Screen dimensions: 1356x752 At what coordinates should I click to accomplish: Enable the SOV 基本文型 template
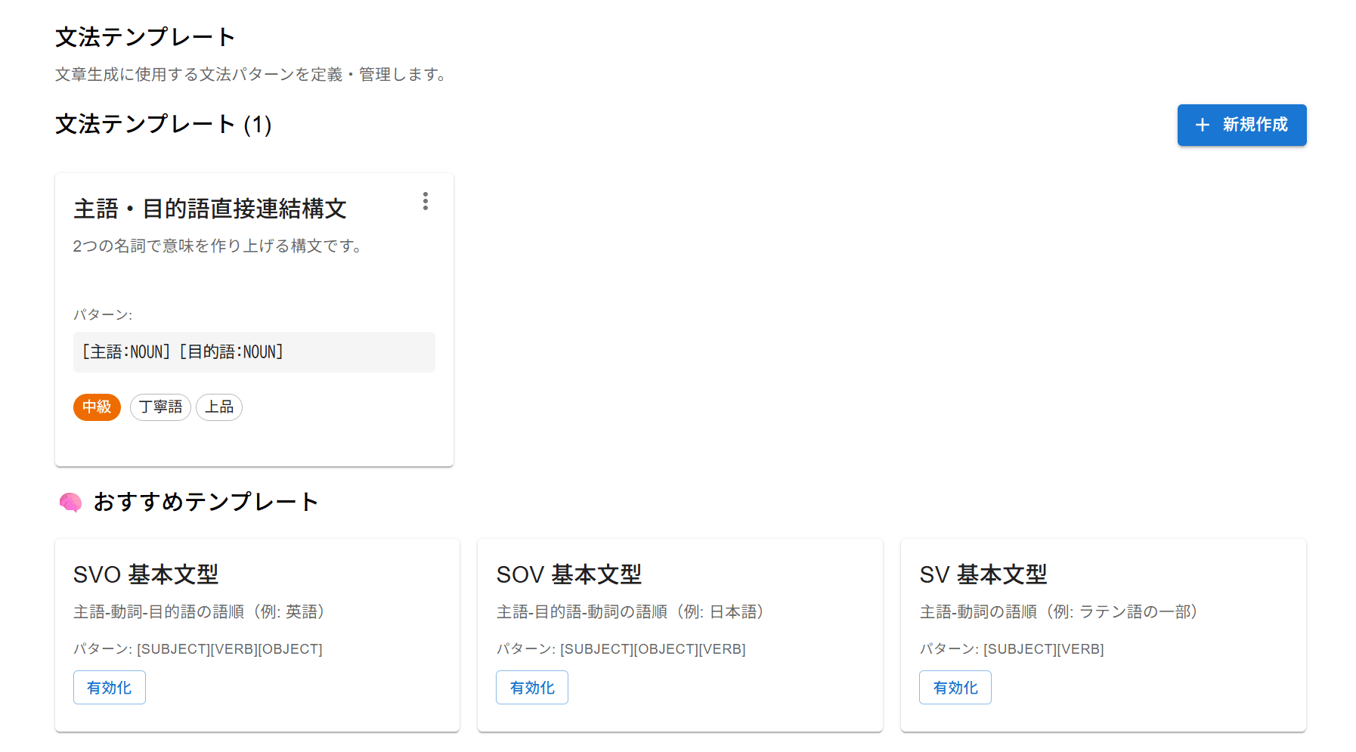pos(531,688)
